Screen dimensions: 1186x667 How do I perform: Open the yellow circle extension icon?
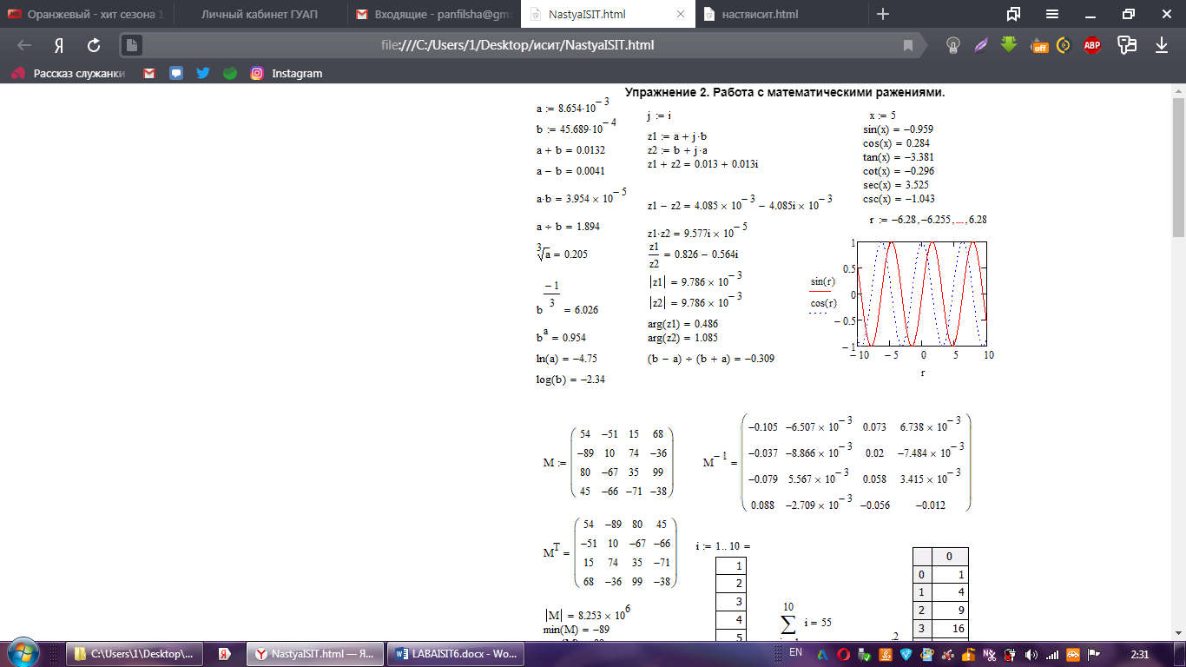(1064, 45)
